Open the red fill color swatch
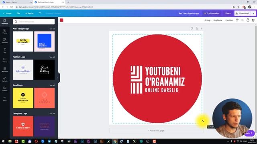The width and height of the screenshot is (257, 144). [x=61, y=20]
